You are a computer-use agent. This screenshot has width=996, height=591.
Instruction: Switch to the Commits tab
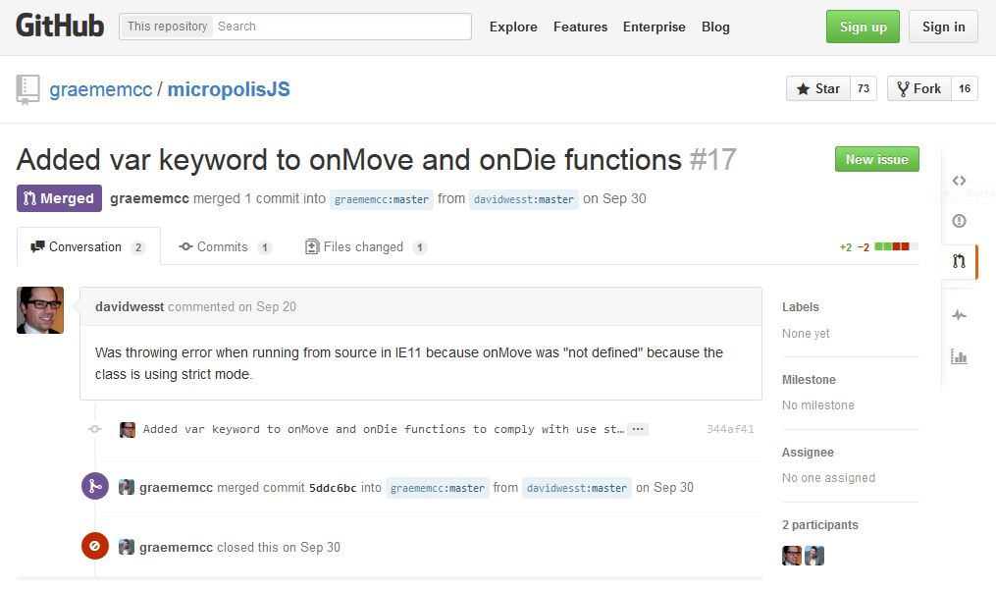[x=226, y=246]
